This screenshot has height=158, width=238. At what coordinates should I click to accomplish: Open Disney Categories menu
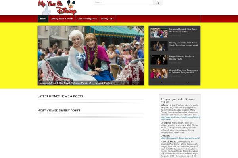click(87, 19)
